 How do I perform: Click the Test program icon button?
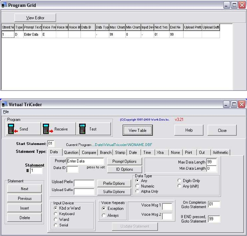[93, 129]
